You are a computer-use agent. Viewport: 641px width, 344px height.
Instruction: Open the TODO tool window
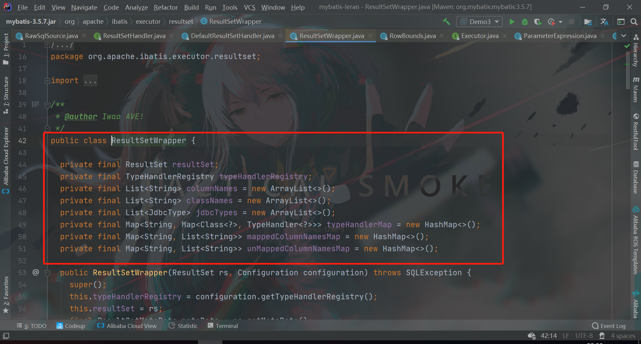(32, 326)
